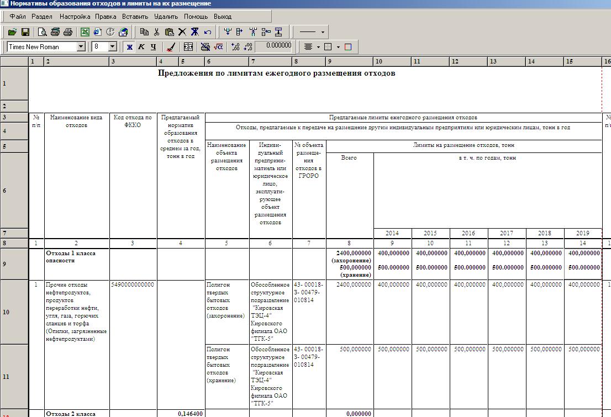Select row 10 header

[x=14, y=312]
